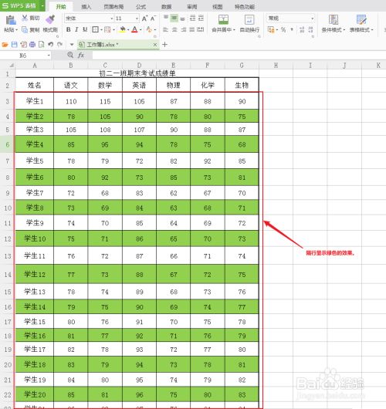
Task: Toggle top vertical alignment
Action: tap(166, 18)
